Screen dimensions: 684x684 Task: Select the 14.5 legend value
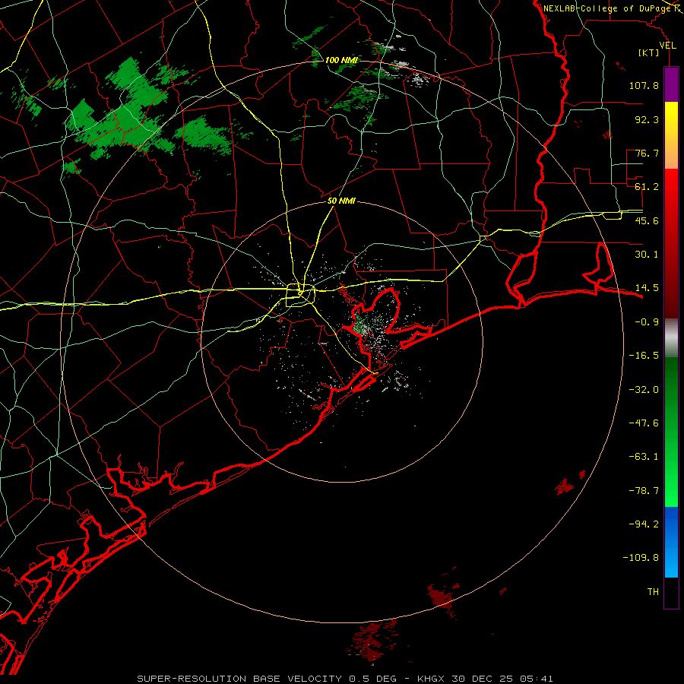pyautogui.click(x=647, y=288)
